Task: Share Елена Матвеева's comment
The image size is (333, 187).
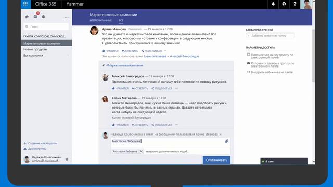Action: pyautogui.click(x=162, y=125)
